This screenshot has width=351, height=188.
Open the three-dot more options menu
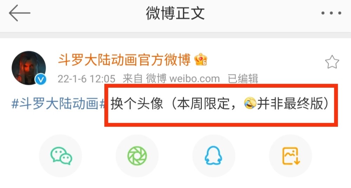point(331,13)
